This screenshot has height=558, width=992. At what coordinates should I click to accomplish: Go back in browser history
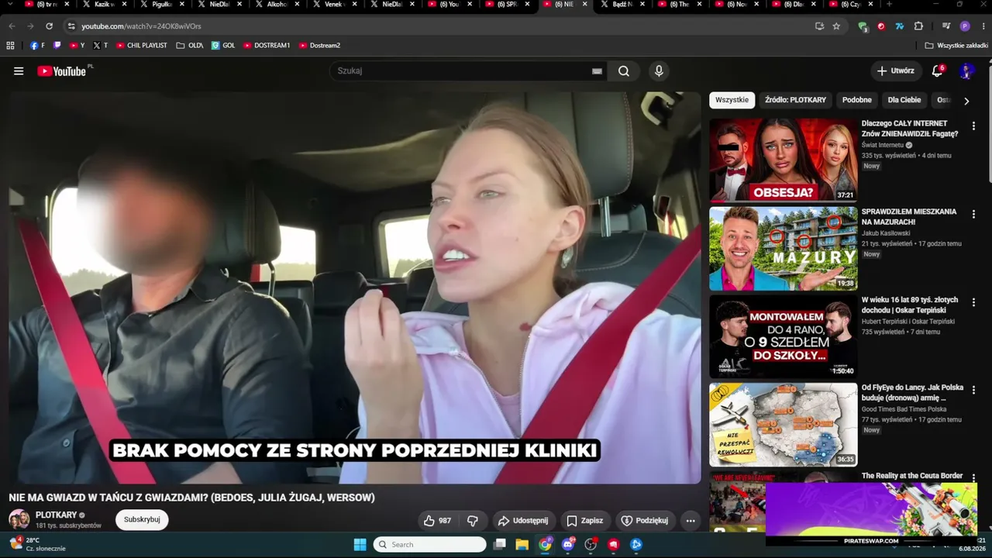pyautogui.click(x=12, y=26)
